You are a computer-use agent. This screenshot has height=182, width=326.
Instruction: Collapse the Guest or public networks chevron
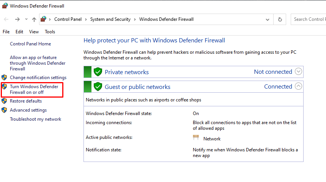click(x=298, y=86)
